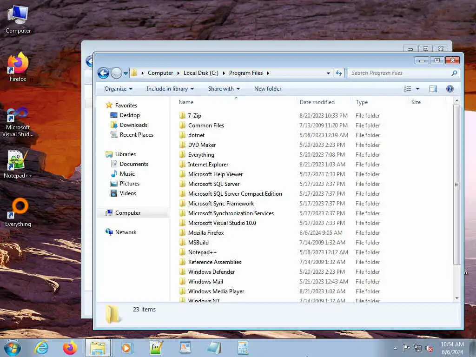Expand arrow after Local Disk (C:) breadcrumb
This screenshot has width=476, height=357.
pos(224,73)
